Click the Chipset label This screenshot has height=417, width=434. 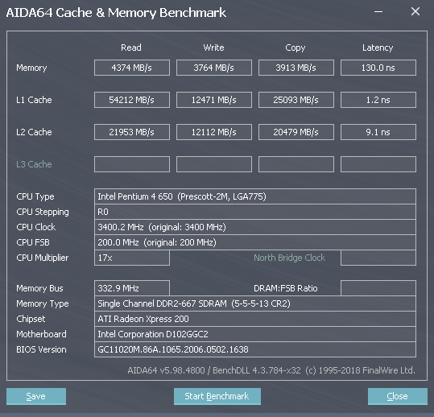click(x=31, y=319)
